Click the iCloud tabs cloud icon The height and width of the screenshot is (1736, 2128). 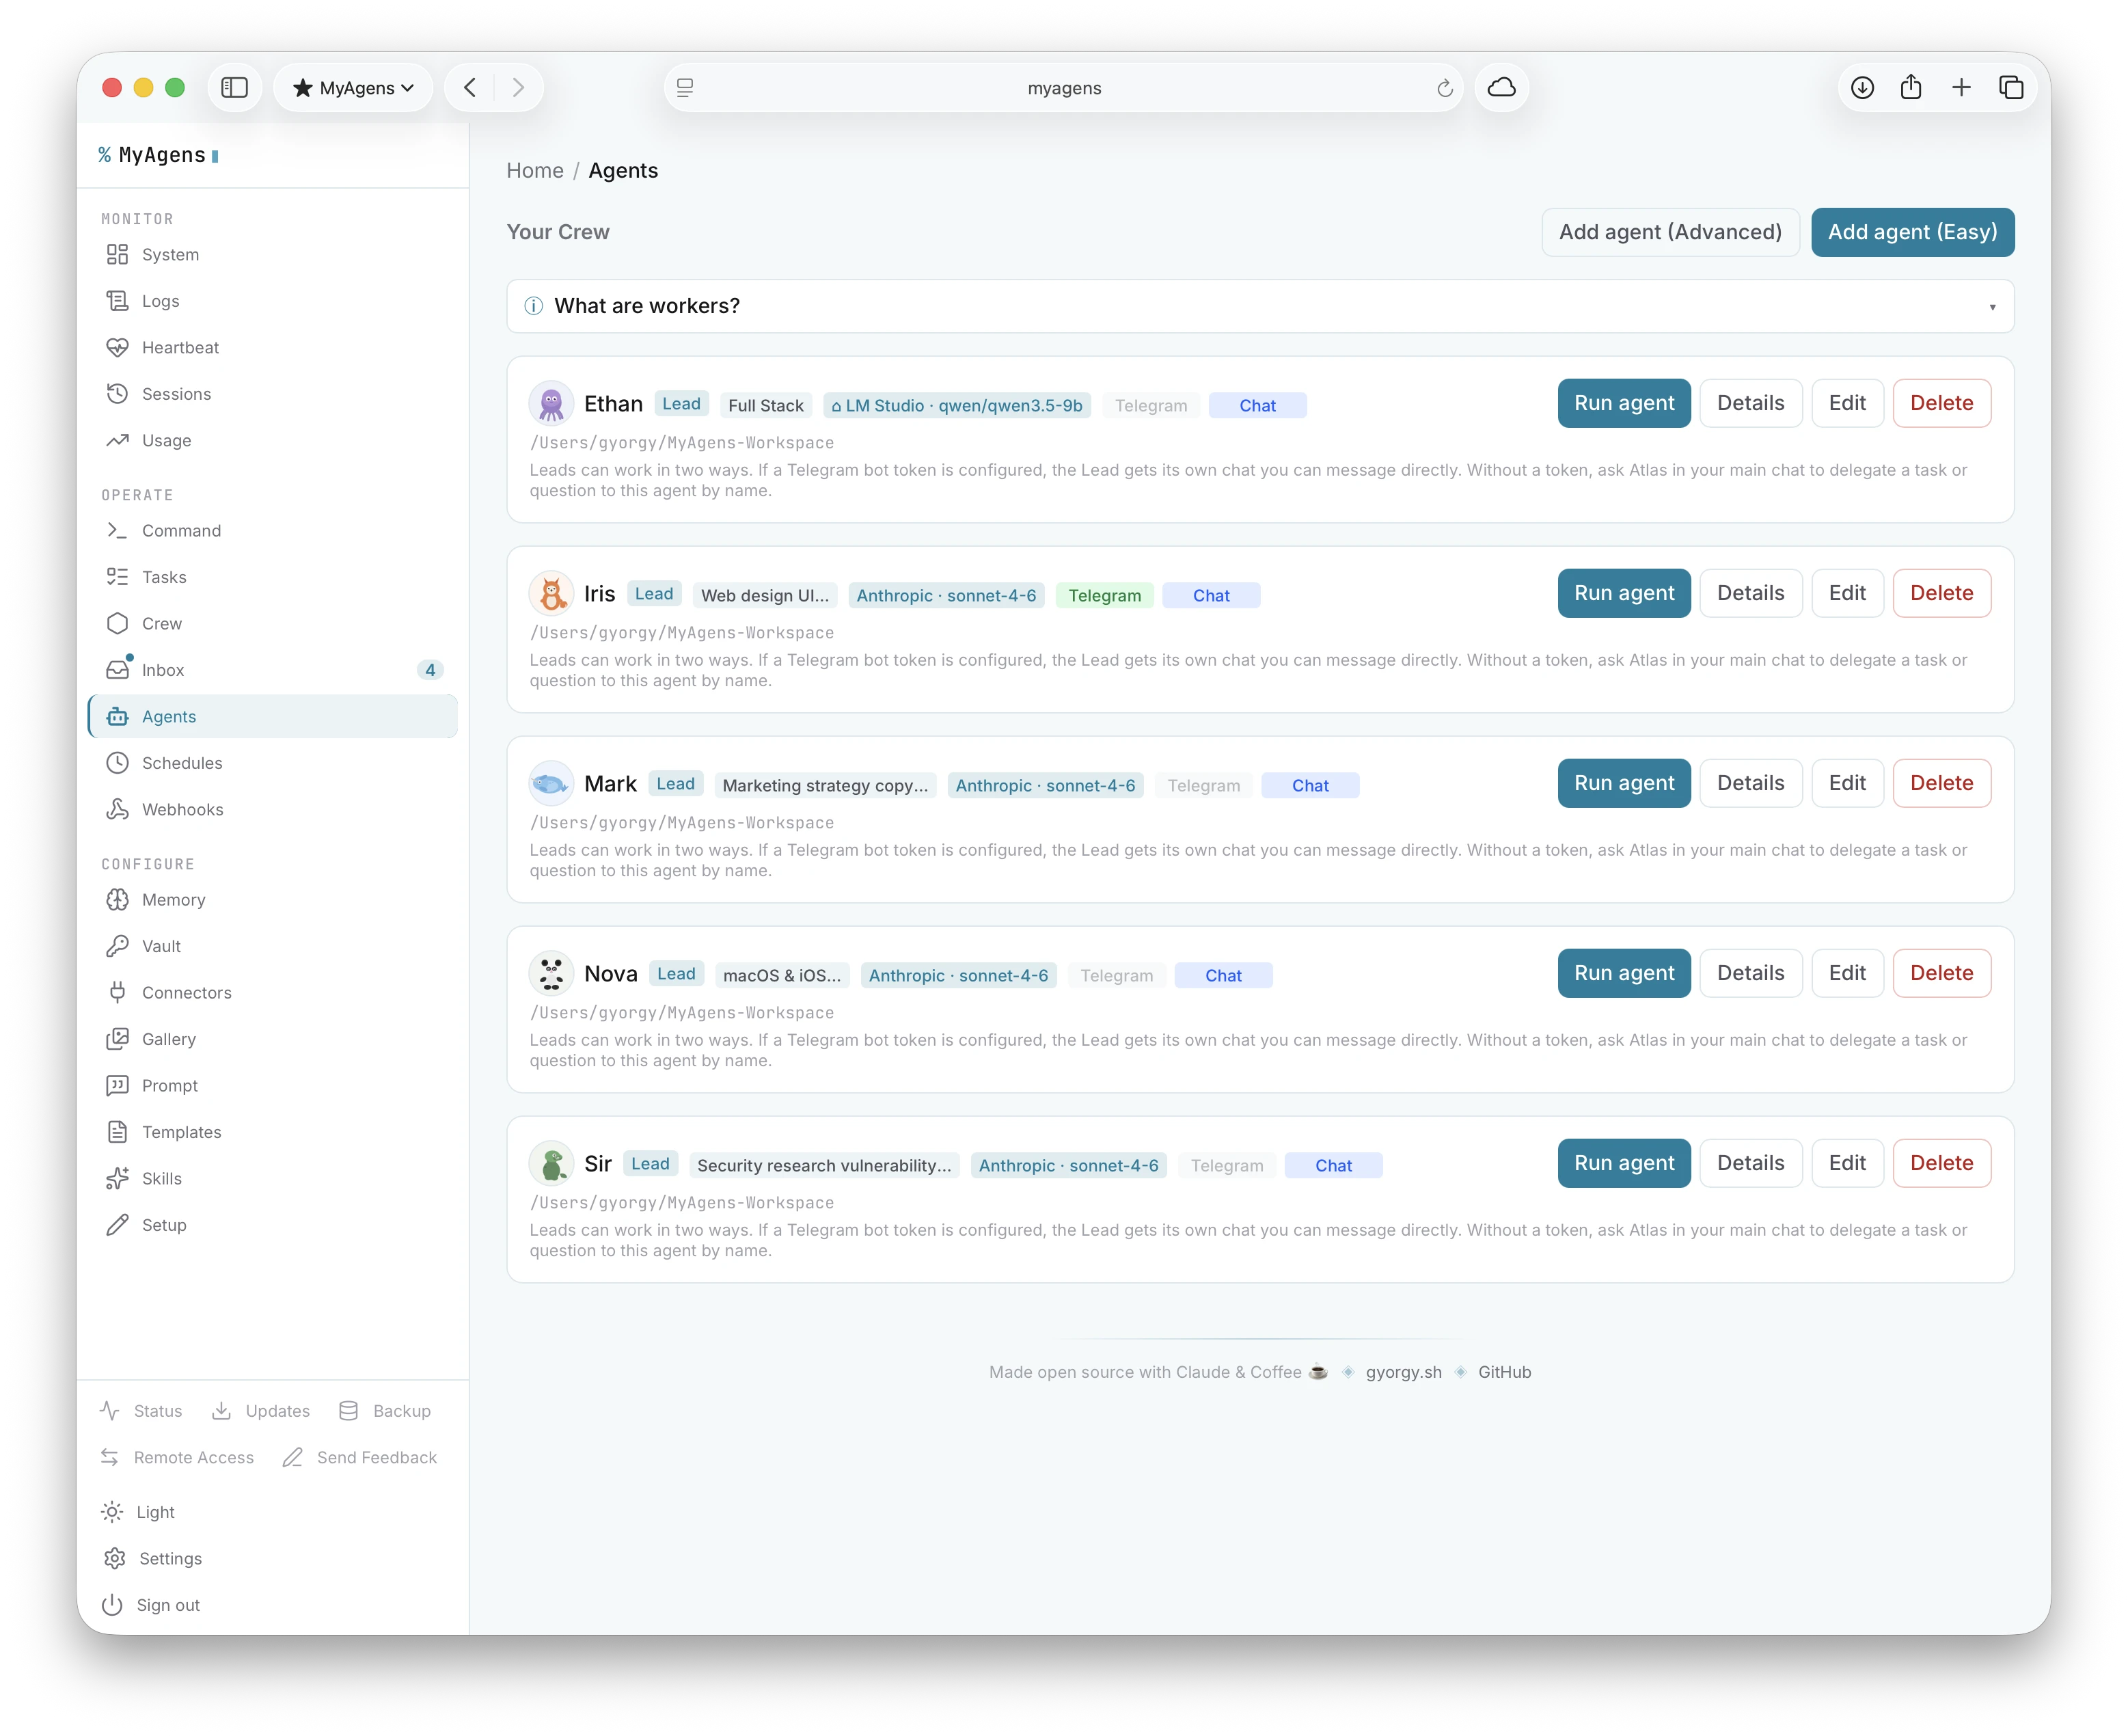coord(1502,87)
